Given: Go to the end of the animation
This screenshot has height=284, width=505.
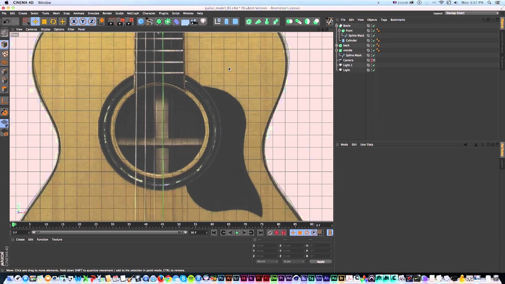Looking at the screenshot, I should pos(260,233).
